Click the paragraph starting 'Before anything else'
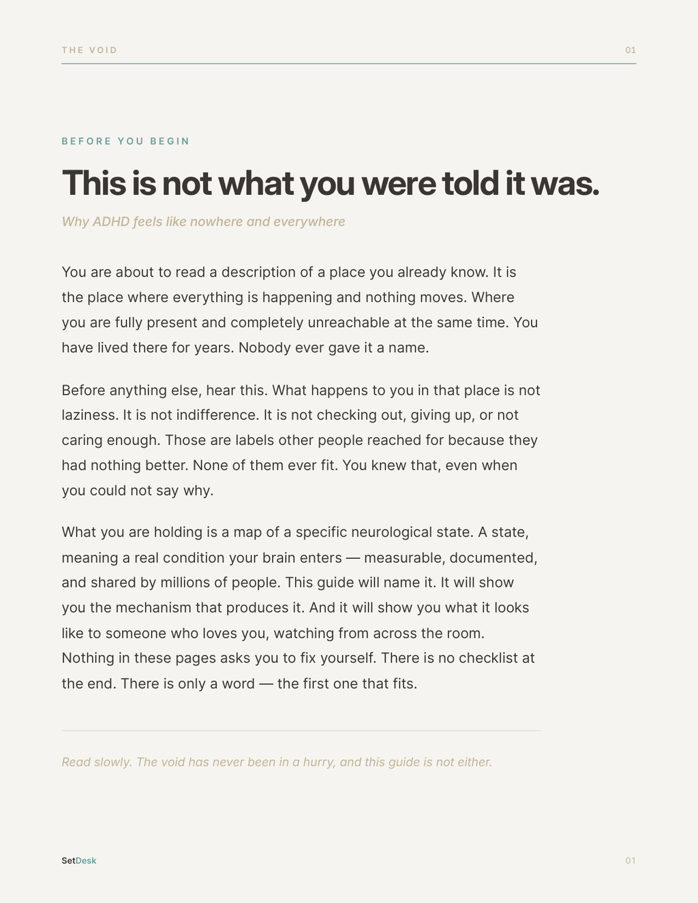The width and height of the screenshot is (698, 903). [301, 440]
